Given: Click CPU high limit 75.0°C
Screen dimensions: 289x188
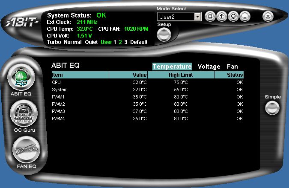Looking at the screenshot, I should coord(181,82).
